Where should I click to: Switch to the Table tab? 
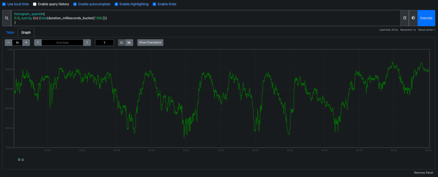click(x=10, y=32)
